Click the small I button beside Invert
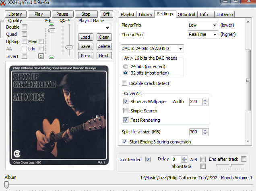 click(41, 56)
